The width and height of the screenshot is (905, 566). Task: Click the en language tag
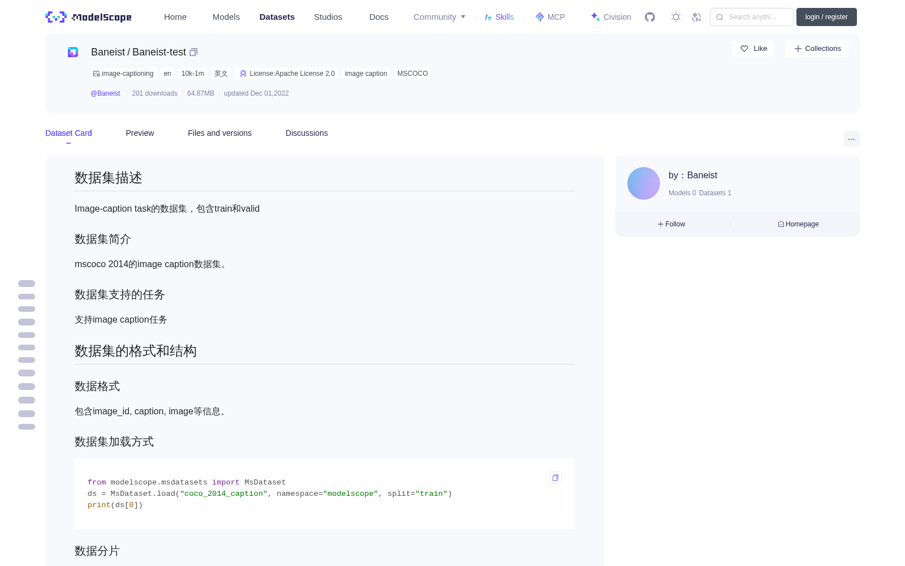[167, 74]
